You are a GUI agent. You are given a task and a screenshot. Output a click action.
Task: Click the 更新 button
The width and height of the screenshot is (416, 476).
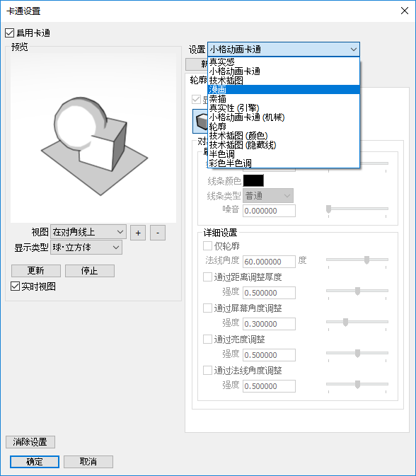coord(36,270)
